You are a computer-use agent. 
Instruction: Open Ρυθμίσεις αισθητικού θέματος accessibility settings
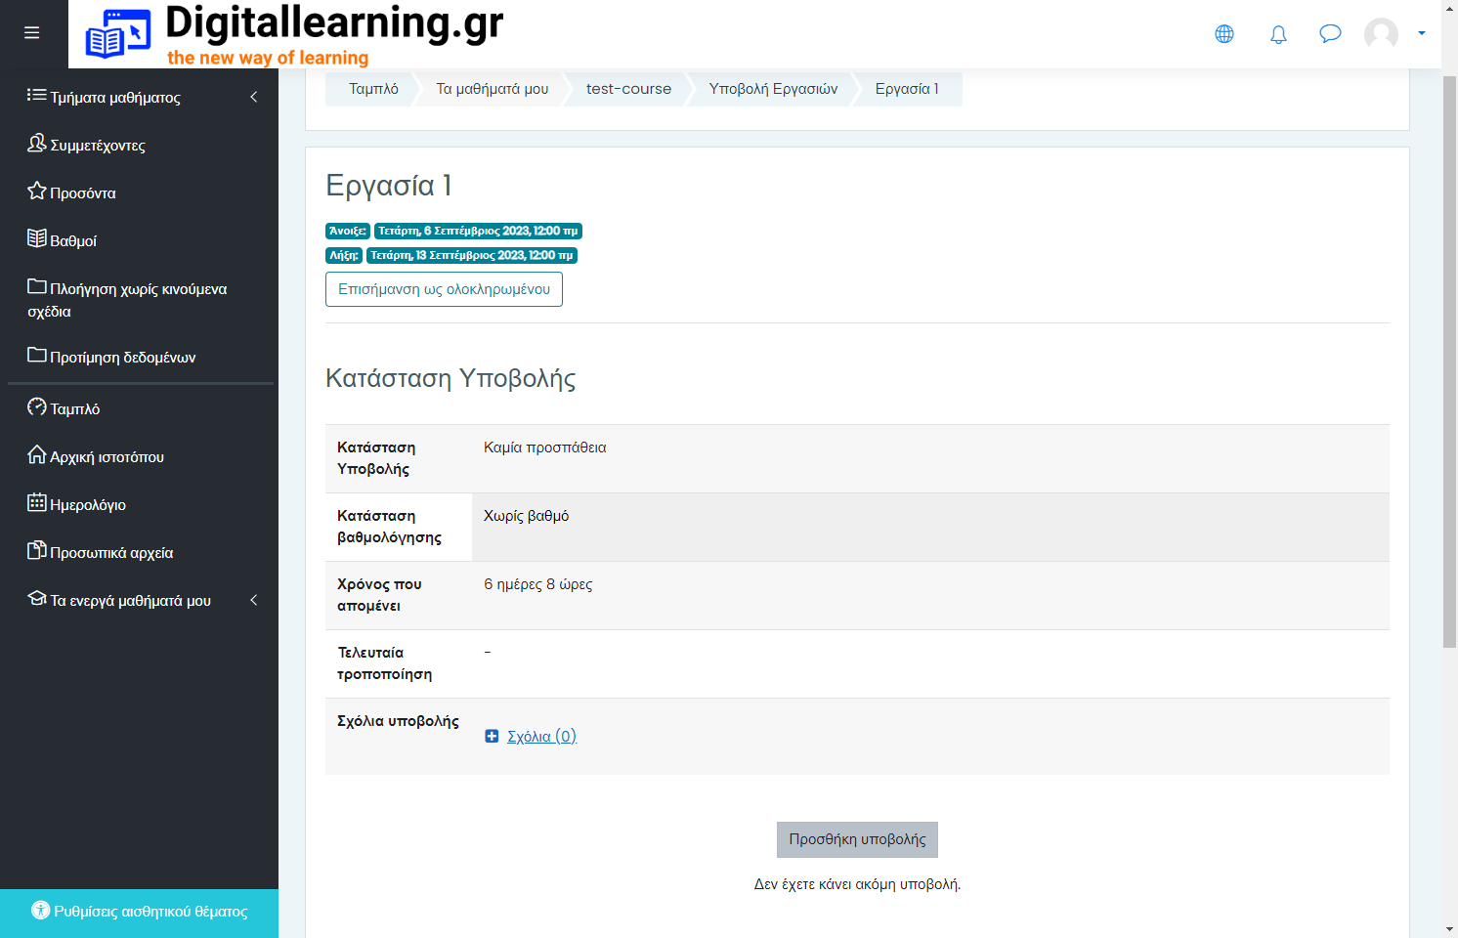(x=139, y=913)
